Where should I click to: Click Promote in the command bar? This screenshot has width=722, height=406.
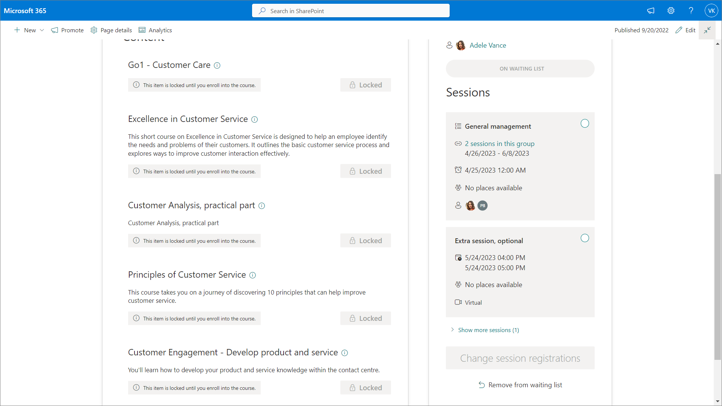point(67,30)
